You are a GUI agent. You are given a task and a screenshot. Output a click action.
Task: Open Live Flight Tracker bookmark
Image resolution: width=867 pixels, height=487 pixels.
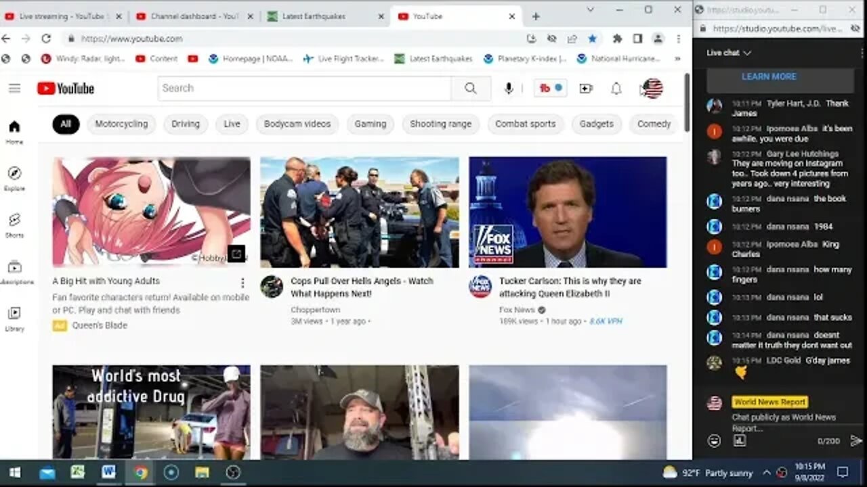(x=343, y=59)
